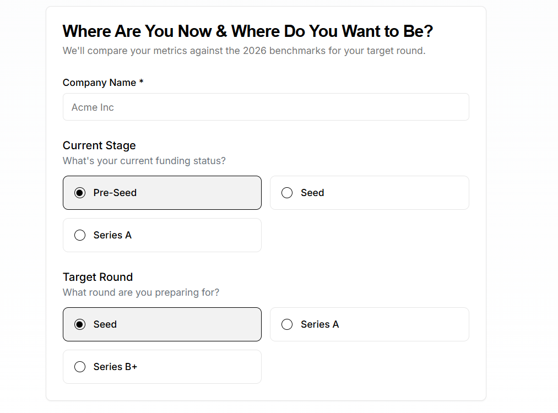Click "What's your current funding status?" helper text
Screen dimensions: 558x413
pyautogui.click(x=144, y=161)
